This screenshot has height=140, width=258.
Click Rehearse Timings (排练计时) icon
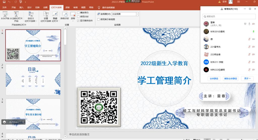click(x=64, y=16)
